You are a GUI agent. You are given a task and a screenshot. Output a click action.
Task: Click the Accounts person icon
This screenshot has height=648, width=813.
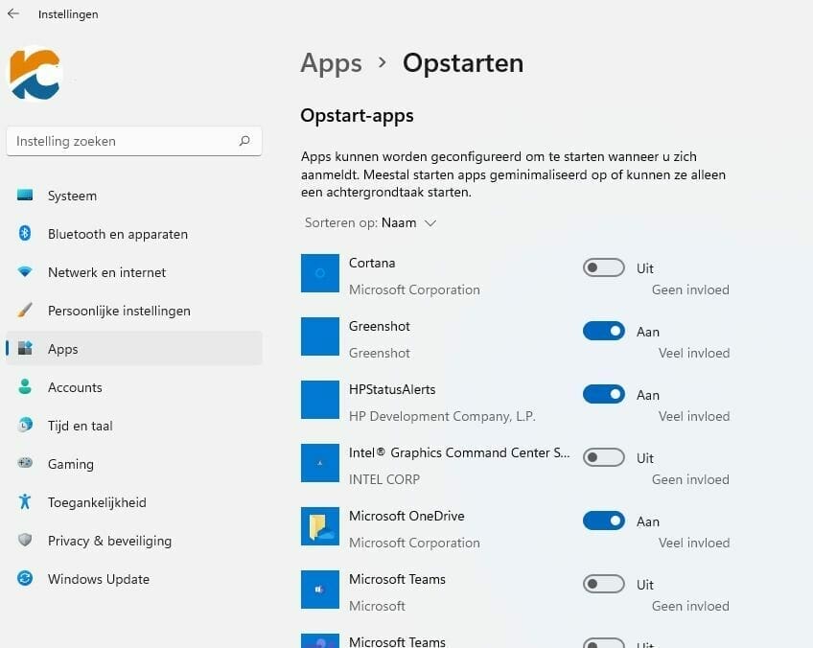click(24, 386)
